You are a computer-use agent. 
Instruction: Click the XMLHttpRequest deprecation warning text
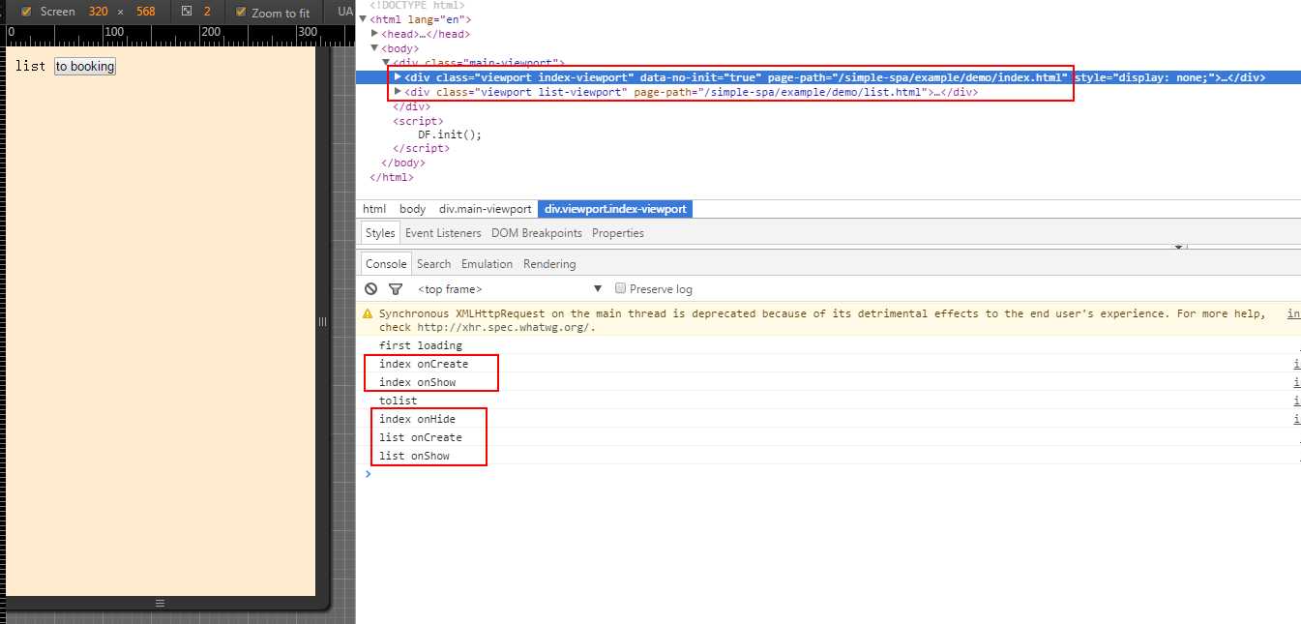[x=821, y=320]
